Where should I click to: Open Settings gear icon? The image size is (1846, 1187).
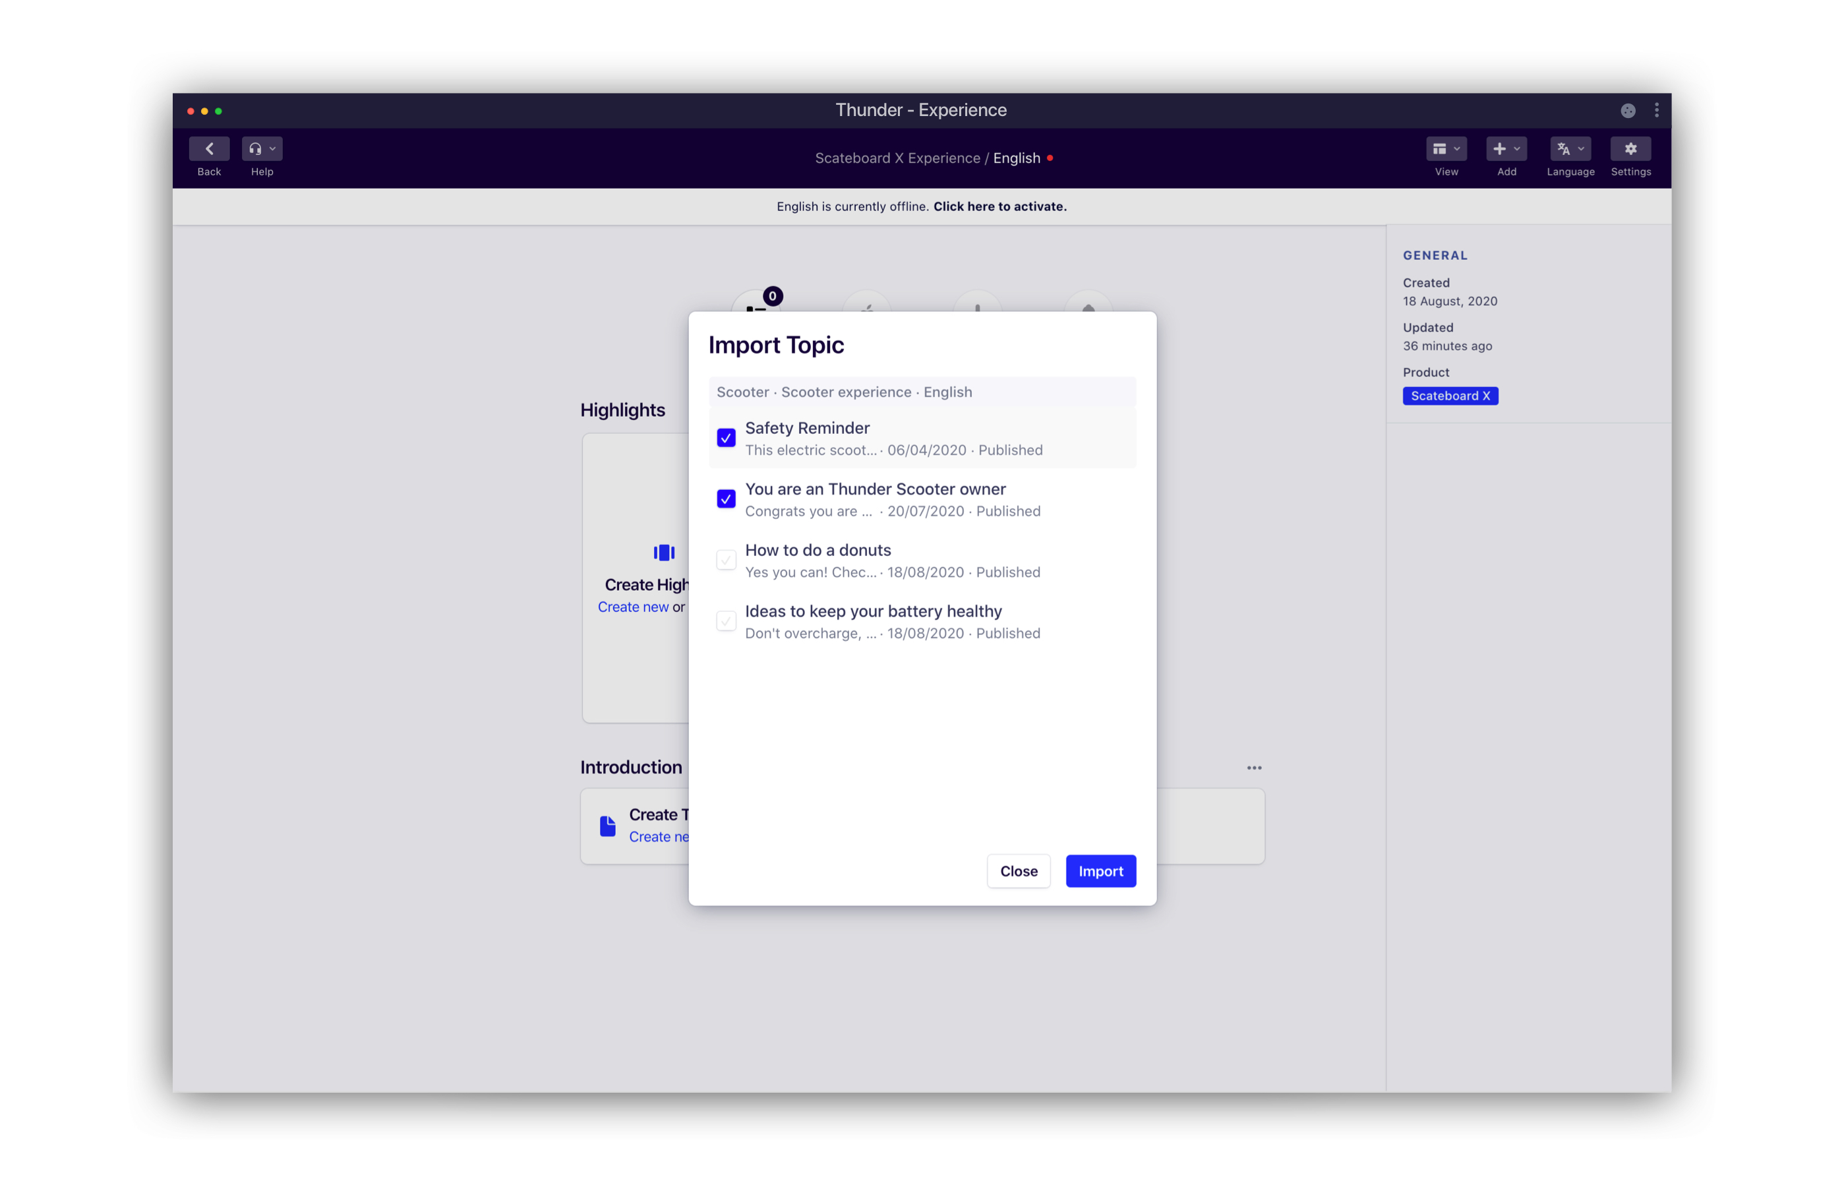1630,149
